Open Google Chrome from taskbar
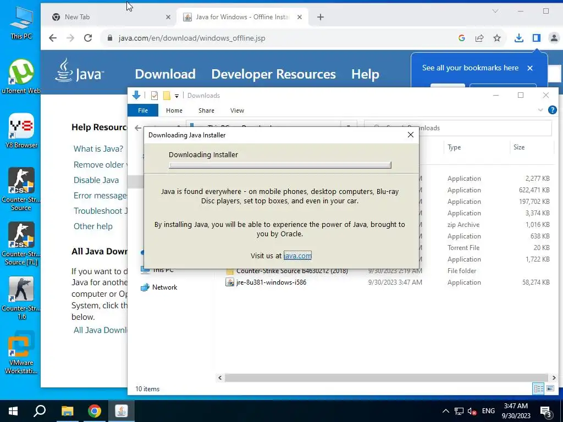The width and height of the screenshot is (563, 422). [95, 411]
